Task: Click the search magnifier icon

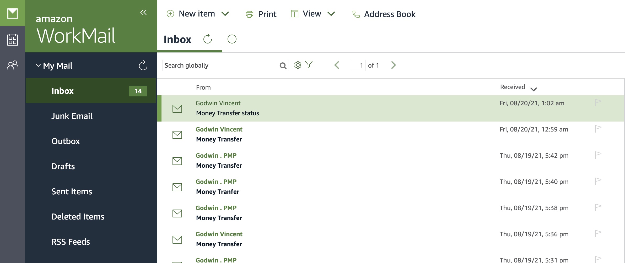Action: [x=283, y=65]
